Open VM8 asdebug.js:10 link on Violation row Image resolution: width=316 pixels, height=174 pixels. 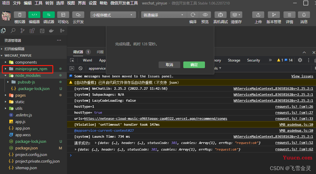pos(296,124)
